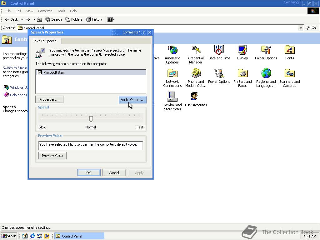This screenshot has width=320, height=240.
Task: Close the Speech Properties dialog
Action: 150,32
